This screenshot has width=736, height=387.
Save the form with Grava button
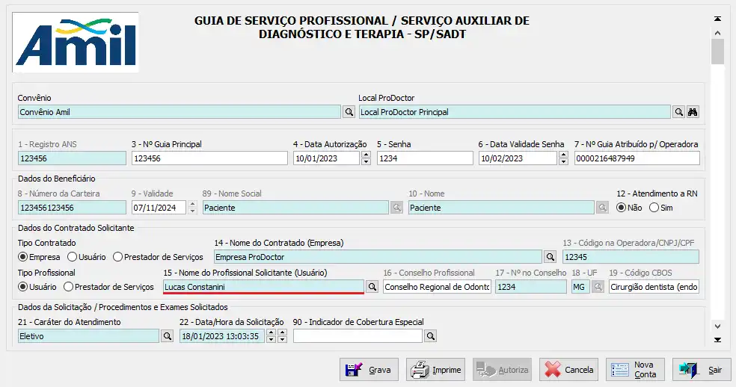[x=369, y=370]
